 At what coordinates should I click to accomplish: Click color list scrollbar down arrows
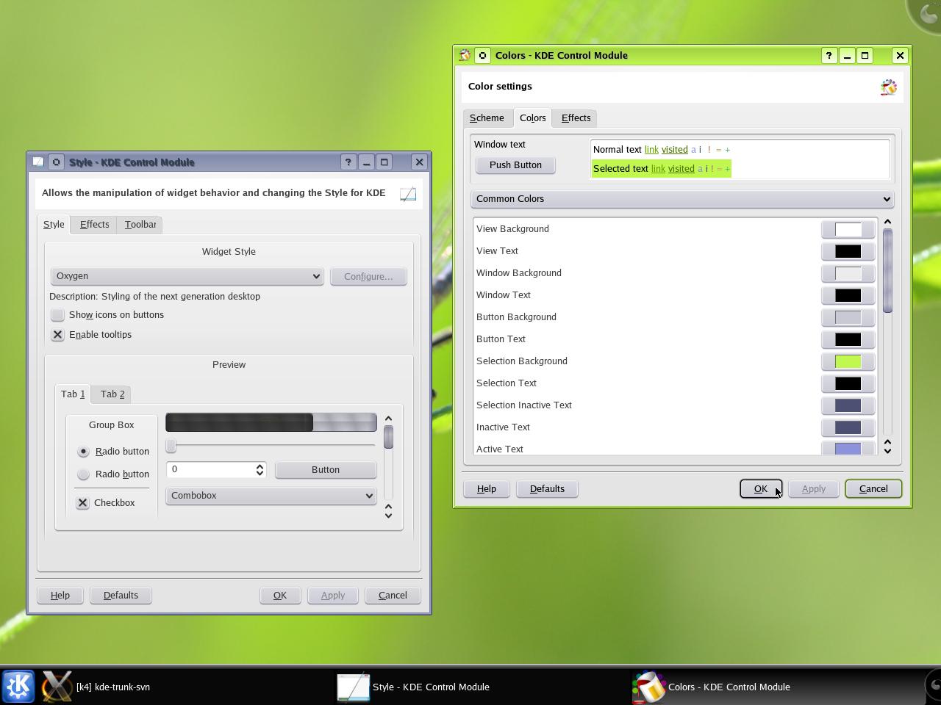[x=887, y=446]
